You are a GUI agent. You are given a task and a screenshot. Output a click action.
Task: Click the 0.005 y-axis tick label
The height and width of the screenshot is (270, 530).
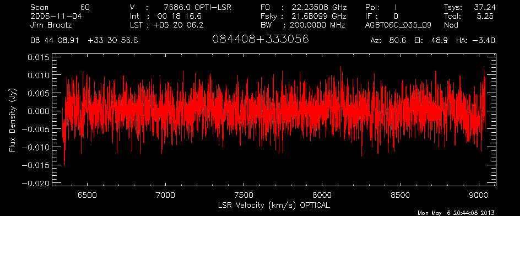coord(39,93)
